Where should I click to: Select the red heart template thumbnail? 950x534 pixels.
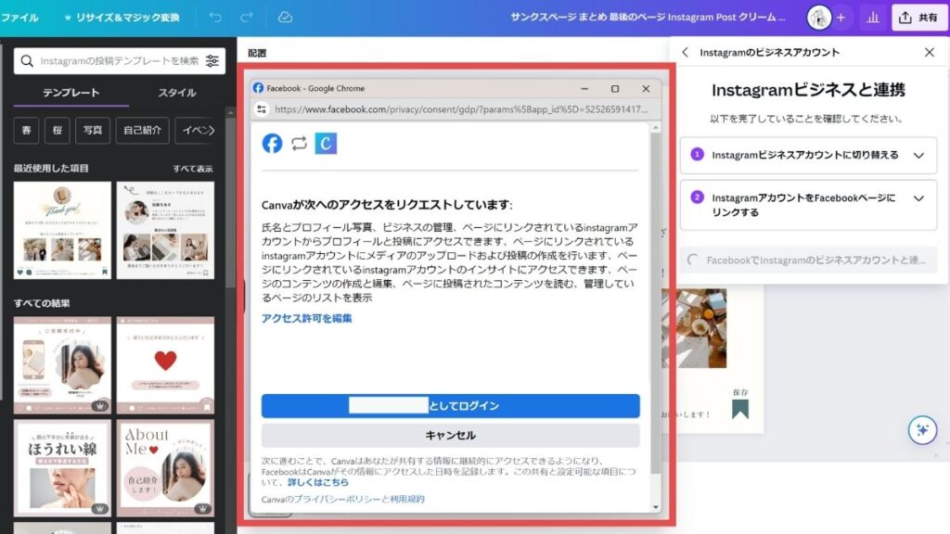(x=165, y=365)
